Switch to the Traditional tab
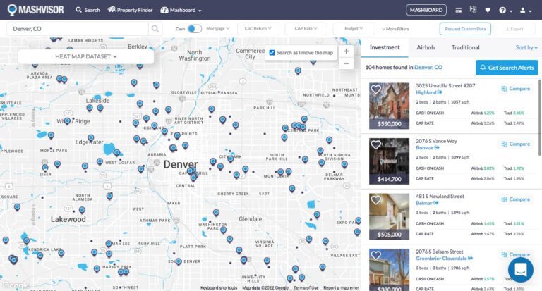Screen dimensions: 542x291 (x=465, y=47)
